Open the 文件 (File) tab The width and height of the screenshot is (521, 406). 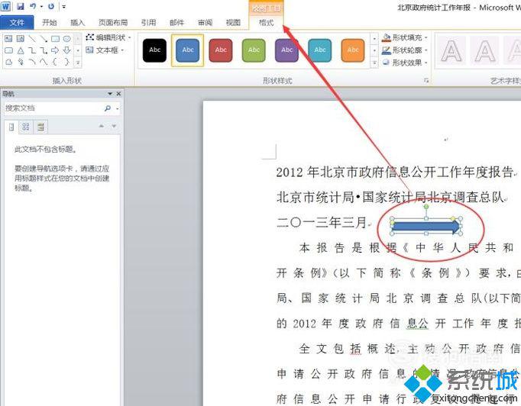point(17,23)
